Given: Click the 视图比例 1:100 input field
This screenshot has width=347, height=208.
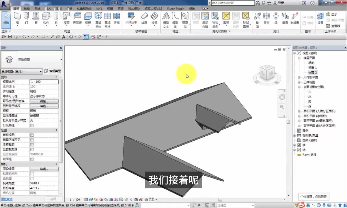Looking at the screenshot, I should click(44, 82).
